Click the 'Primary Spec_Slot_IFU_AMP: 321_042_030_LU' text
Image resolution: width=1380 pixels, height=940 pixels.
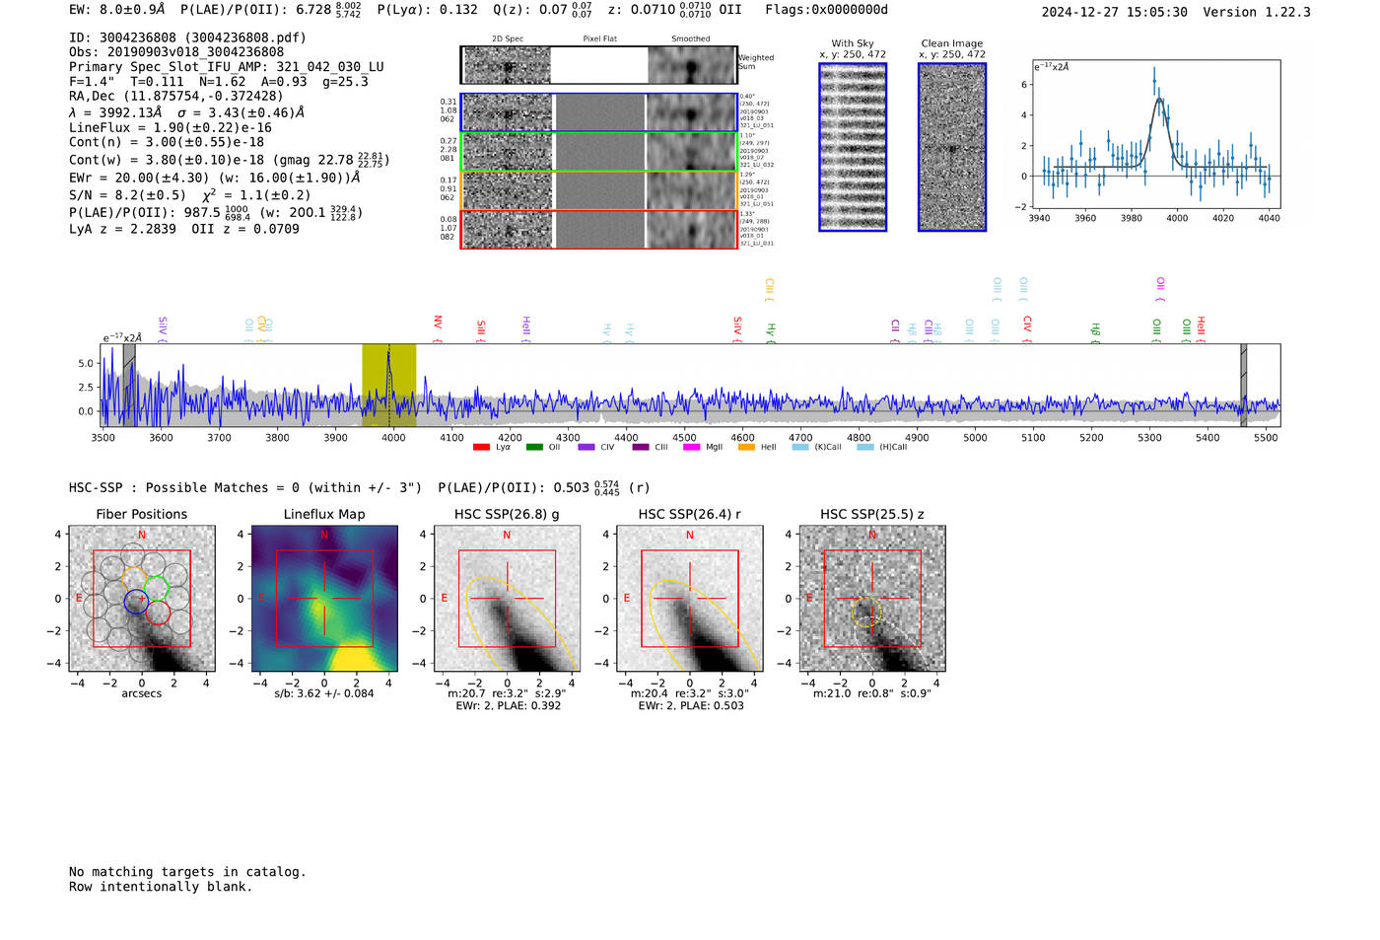227,67
